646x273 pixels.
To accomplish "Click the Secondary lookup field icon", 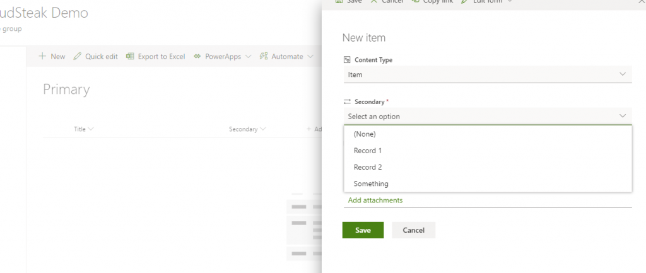I will 347,102.
